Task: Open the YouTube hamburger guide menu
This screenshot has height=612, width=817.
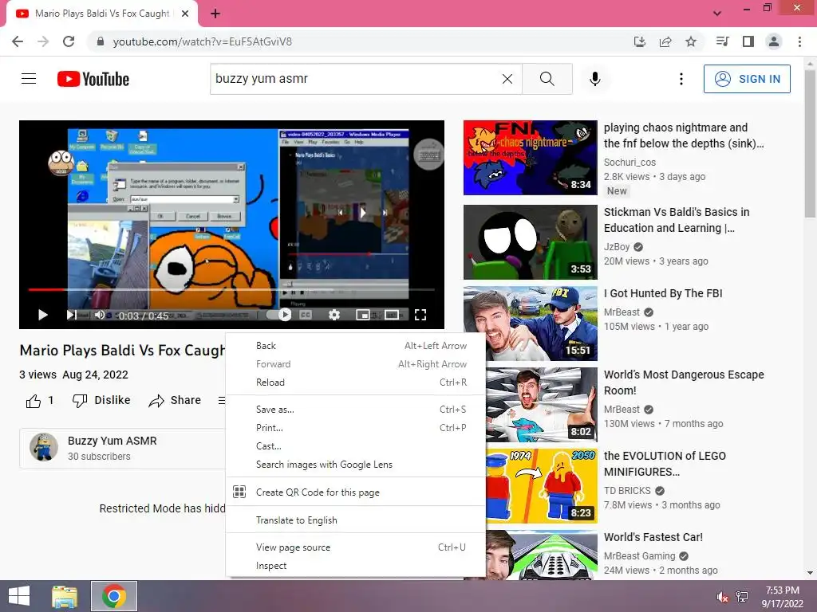Action: coord(29,79)
